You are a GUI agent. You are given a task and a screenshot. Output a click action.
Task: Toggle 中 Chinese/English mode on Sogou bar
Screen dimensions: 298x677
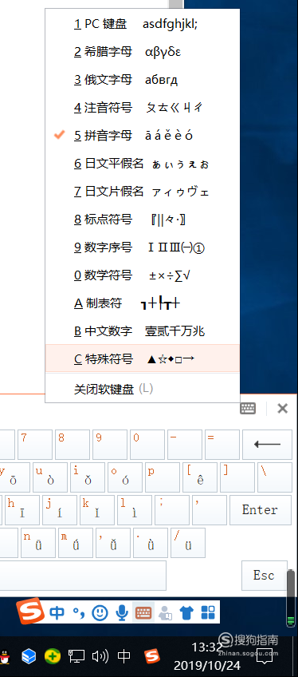(57, 612)
